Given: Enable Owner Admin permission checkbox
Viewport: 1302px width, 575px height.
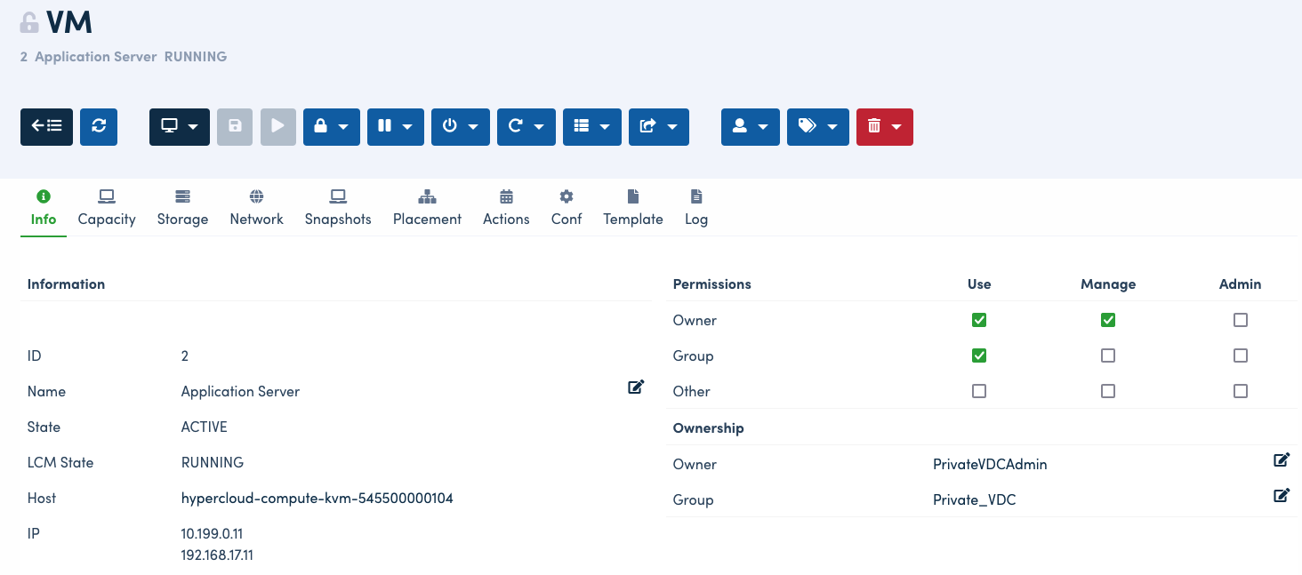Looking at the screenshot, I should click(1241, 320).
